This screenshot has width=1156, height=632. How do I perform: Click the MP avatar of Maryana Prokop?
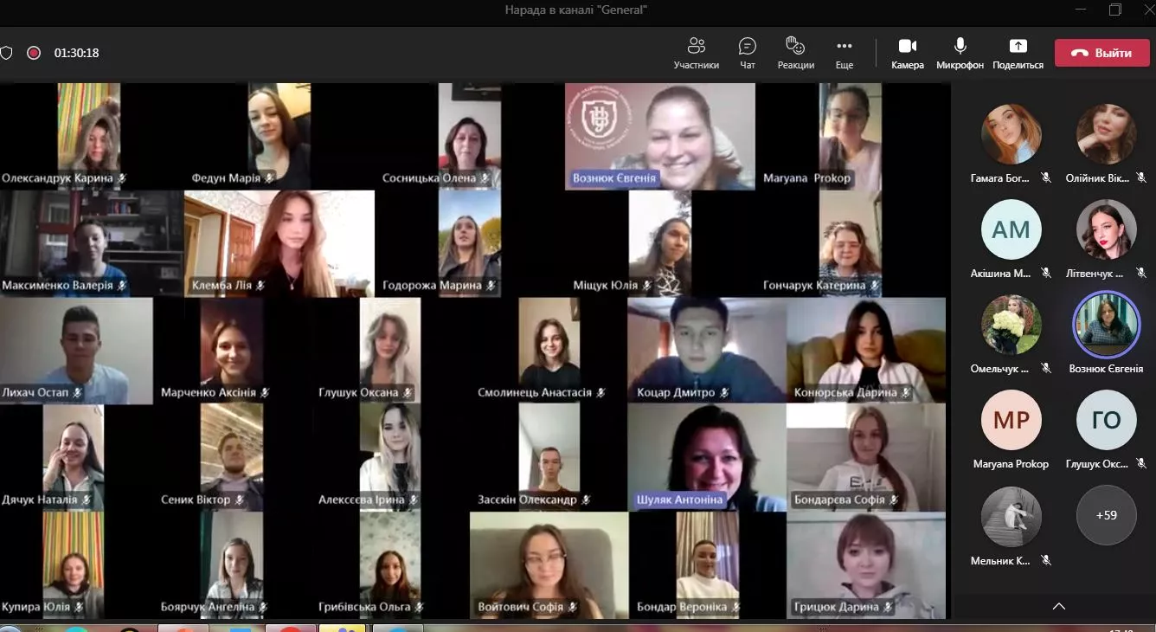click(1011, 420)
